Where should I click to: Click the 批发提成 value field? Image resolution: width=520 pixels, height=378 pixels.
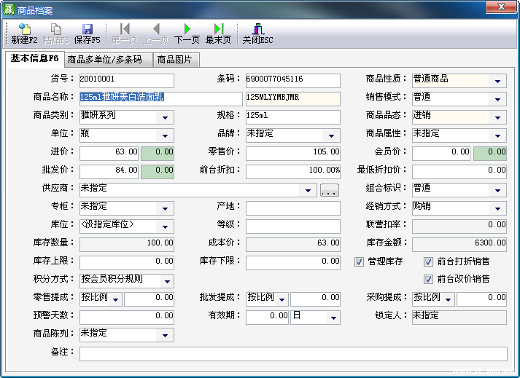click(315, 299)
